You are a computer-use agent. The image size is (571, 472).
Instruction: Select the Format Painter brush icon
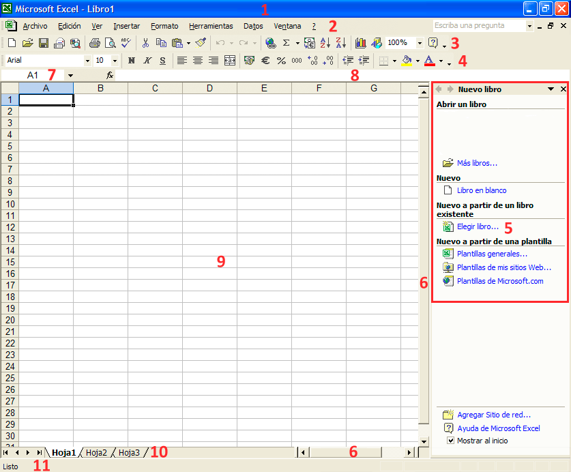coord(201,43)
